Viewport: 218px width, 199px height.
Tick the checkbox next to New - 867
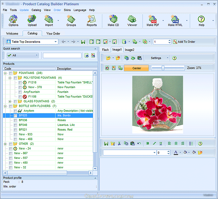(11, 154)
